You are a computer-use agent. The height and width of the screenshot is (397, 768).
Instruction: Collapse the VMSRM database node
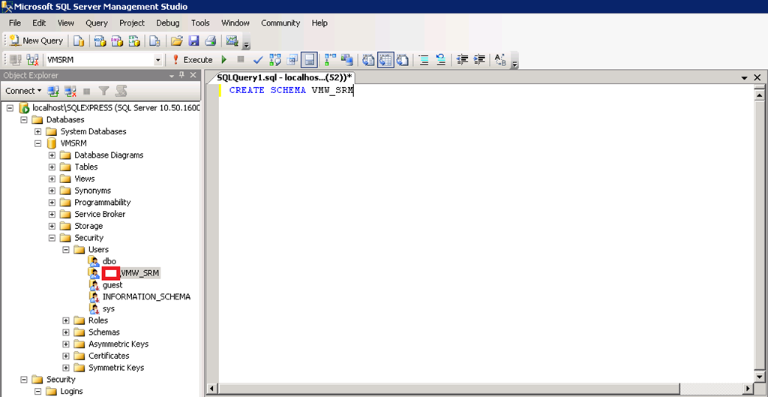(37, 143)
